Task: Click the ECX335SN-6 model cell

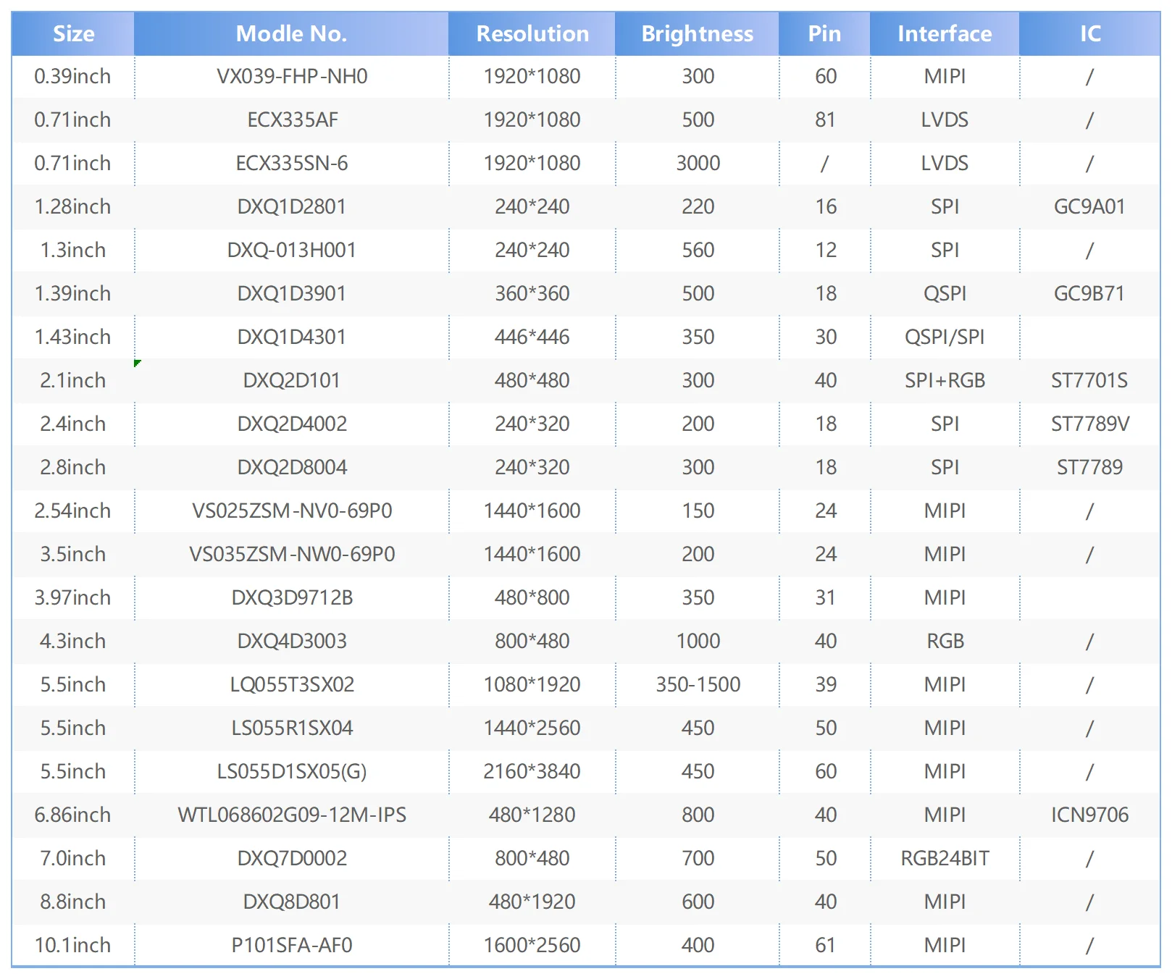Action: tap(292, 164)
